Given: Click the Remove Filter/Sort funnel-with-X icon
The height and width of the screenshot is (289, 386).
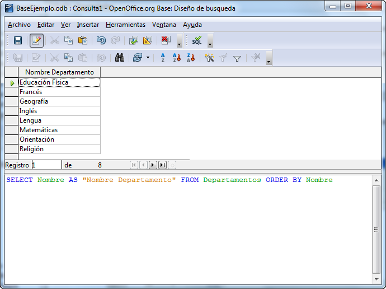Looking at the screenshot, I should [x=256, y=58].
